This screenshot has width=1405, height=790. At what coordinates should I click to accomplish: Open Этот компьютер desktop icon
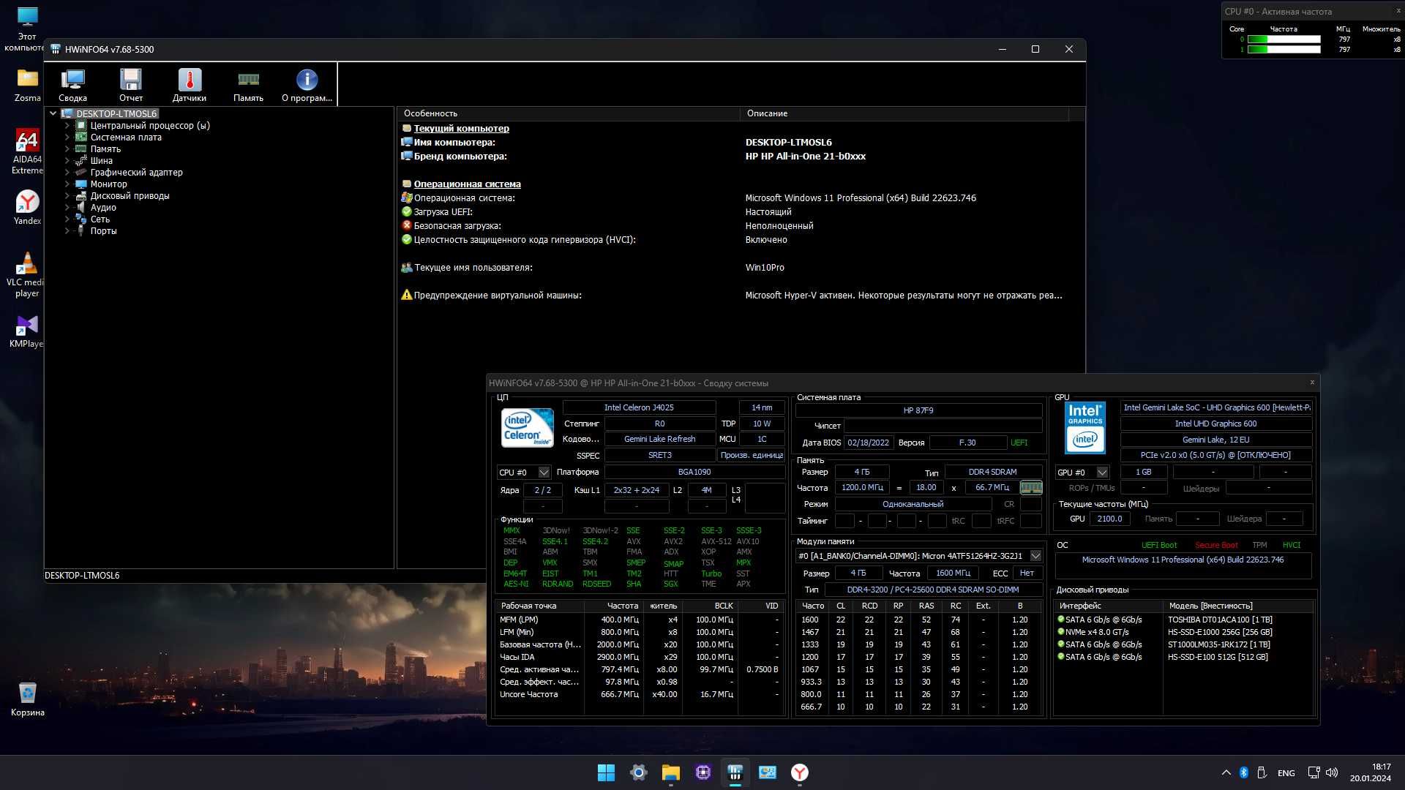point(27,30)
